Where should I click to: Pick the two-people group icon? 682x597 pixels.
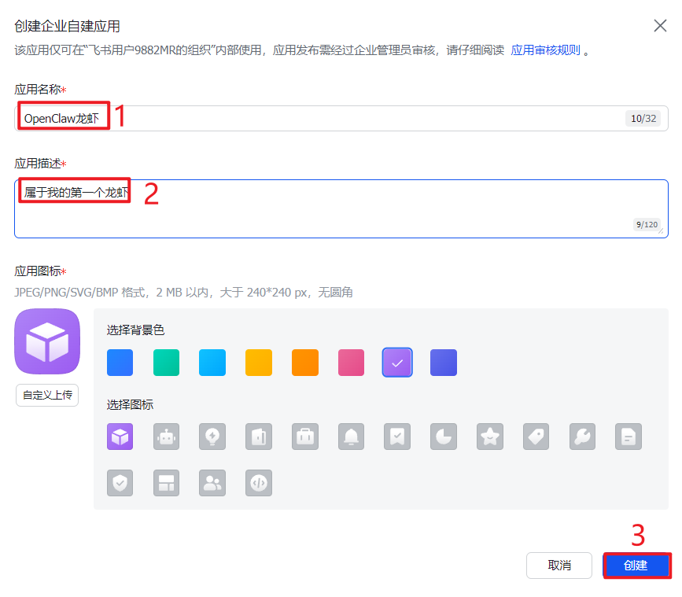212,483
